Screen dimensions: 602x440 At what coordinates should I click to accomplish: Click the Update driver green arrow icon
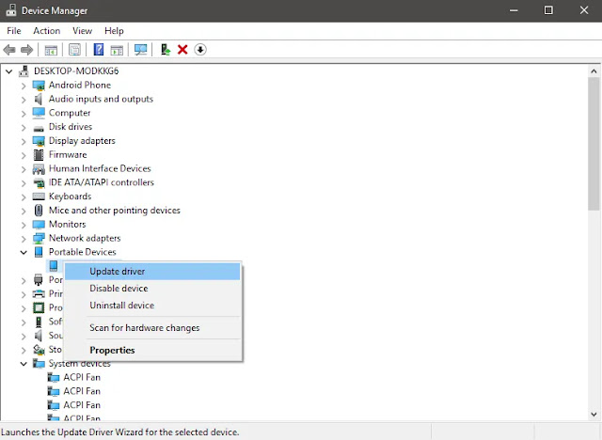coord(166,50)
